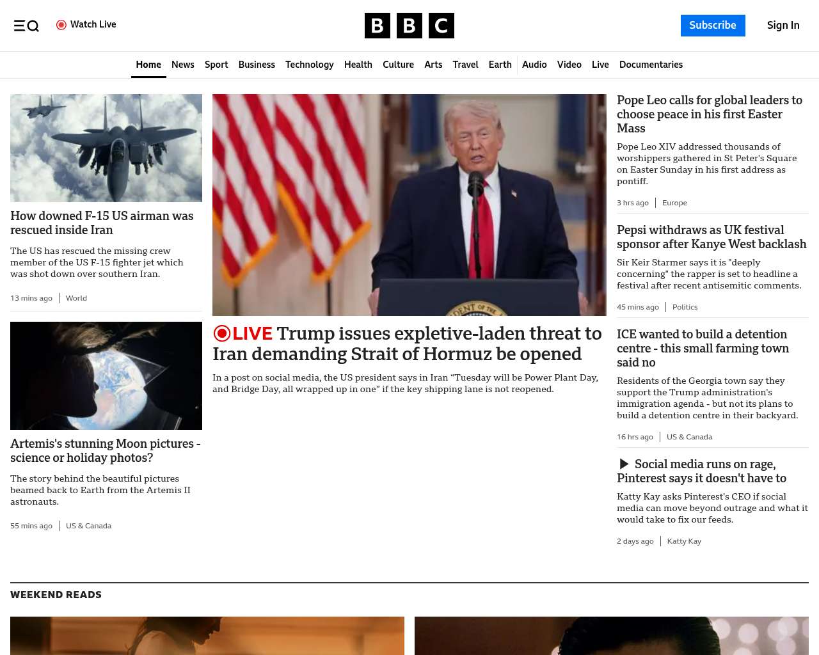
Task: Open the F-15 fighter jet thumbnail
Action: point(106,148)
